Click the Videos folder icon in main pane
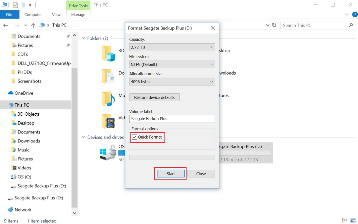Image resolution: width=358 pixels, height=224 pixels. (x=108, y=121)
